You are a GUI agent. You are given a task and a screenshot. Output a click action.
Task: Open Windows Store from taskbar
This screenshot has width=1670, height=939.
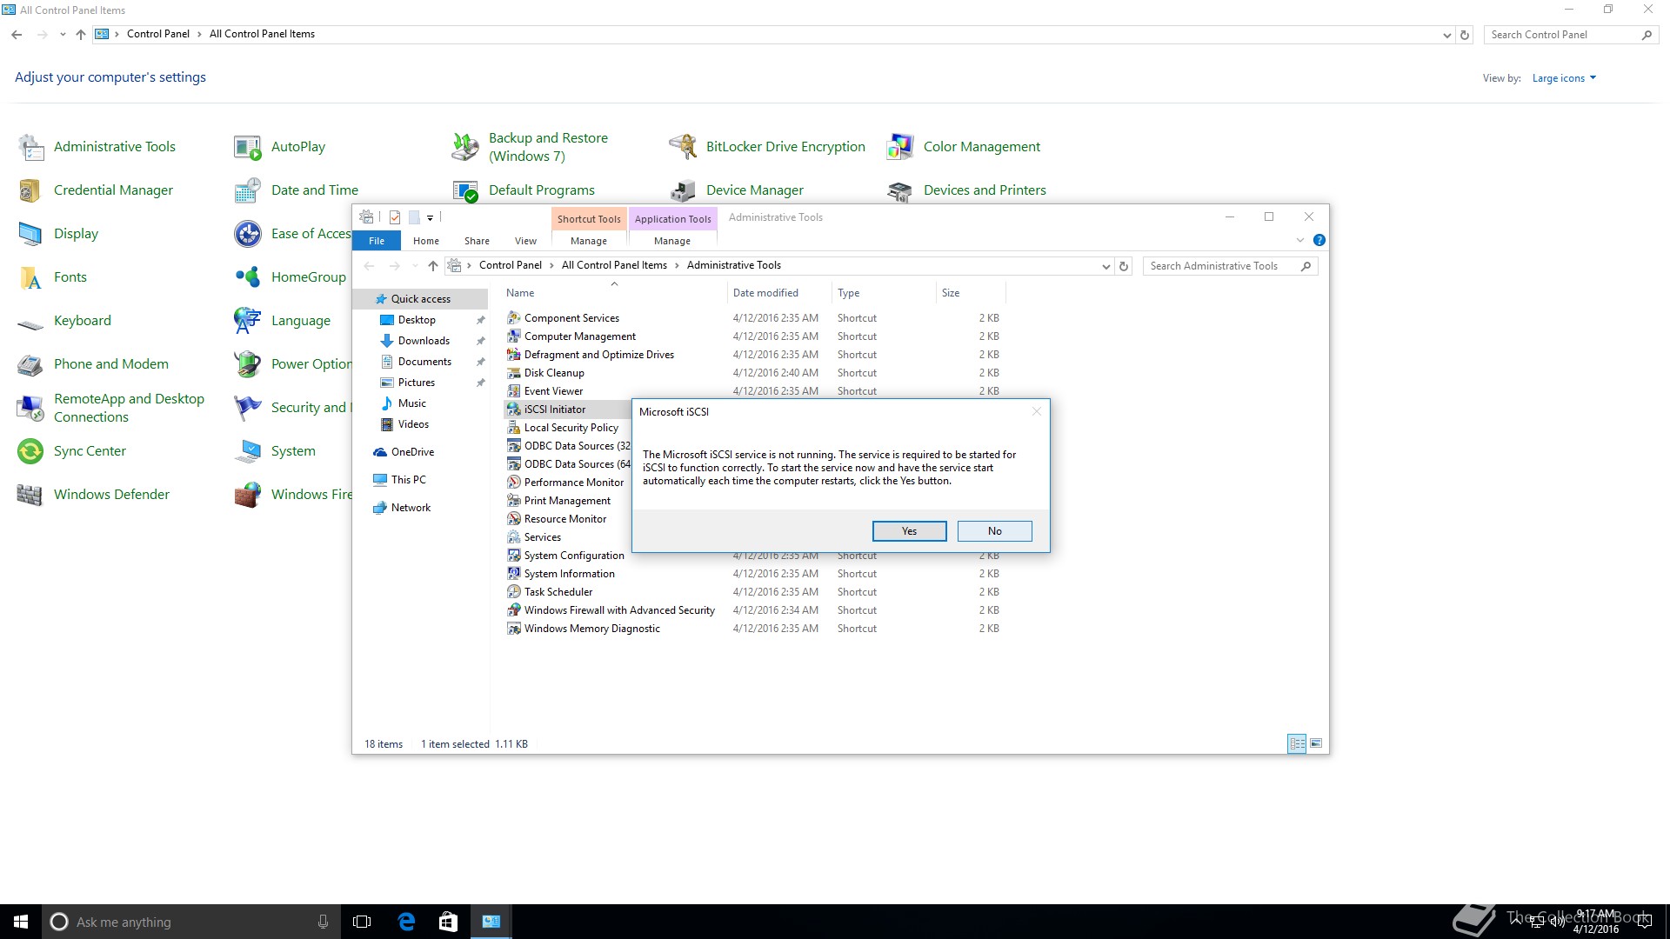pyautogui.click(x=448, y=922)
